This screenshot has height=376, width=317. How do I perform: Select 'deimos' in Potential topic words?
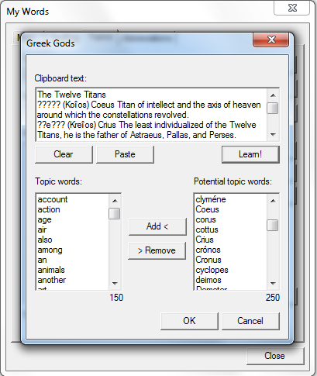pos(230,280)
